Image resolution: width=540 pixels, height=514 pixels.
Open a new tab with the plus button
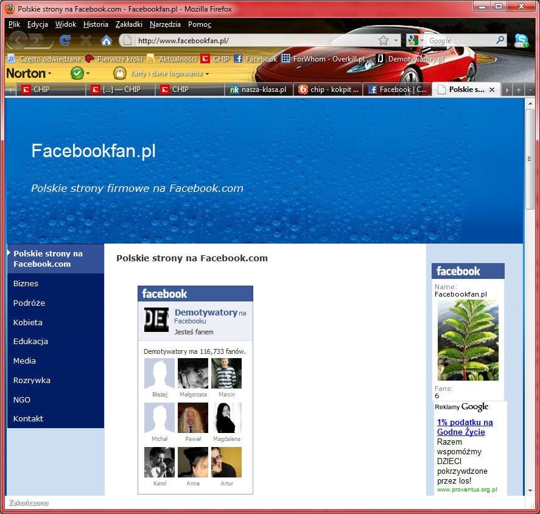click(518, 90)
